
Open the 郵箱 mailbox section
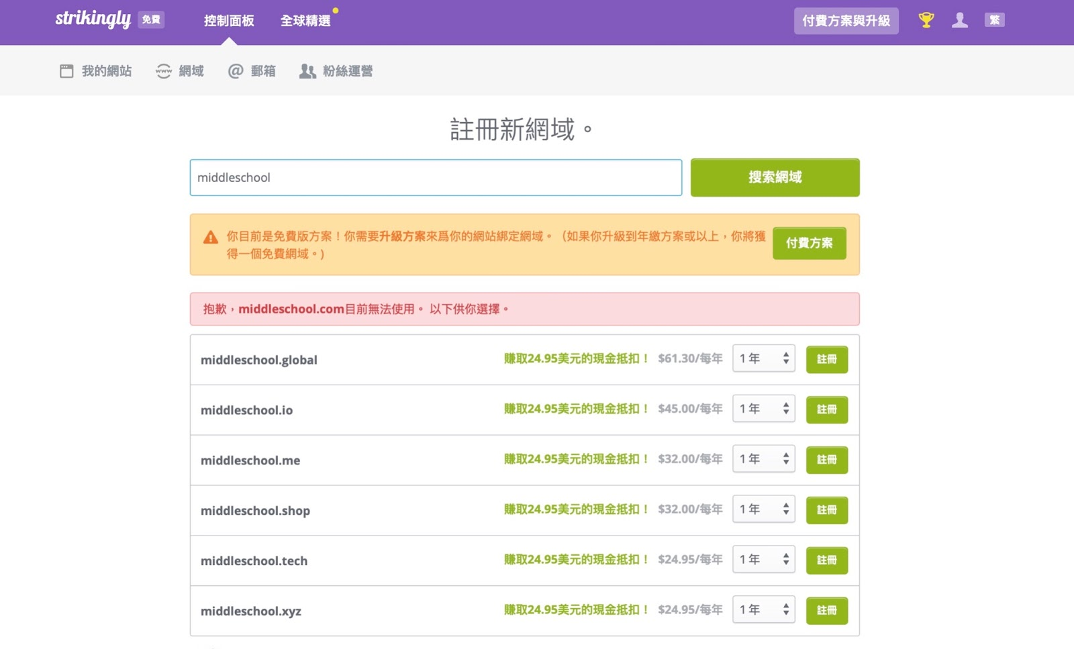252,71
